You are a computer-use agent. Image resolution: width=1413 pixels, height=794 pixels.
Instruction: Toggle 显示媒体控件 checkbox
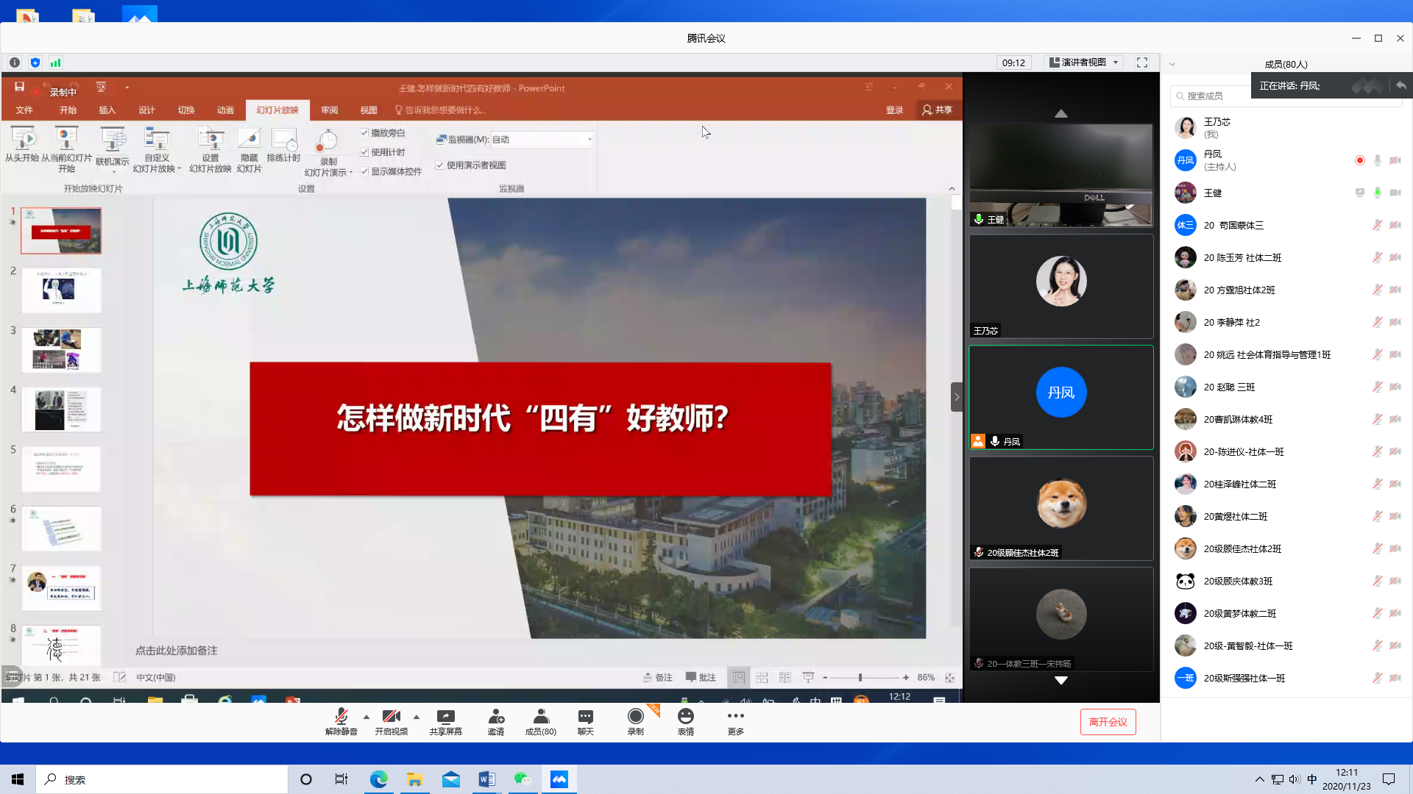click(364, 171)
